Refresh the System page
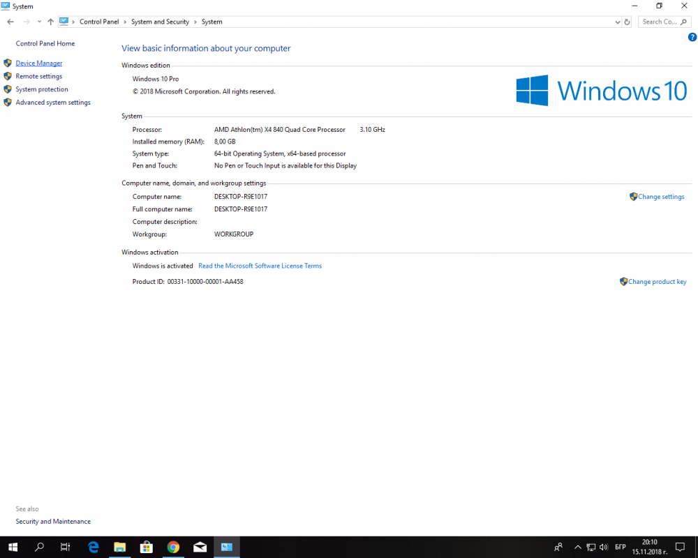Image resolution: width=698 pixels, height=558 pixels. [x=628, y=22]
